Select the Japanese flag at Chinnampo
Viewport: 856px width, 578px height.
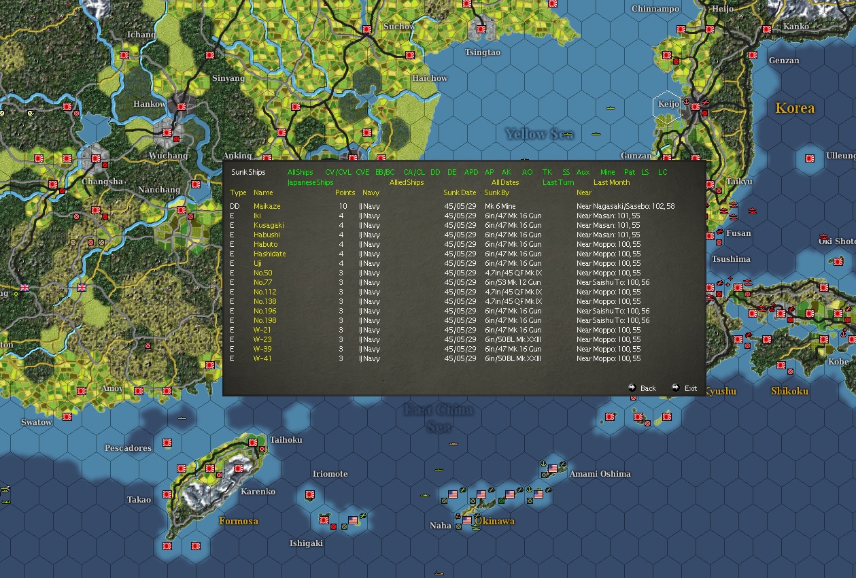tap(681, 29)
